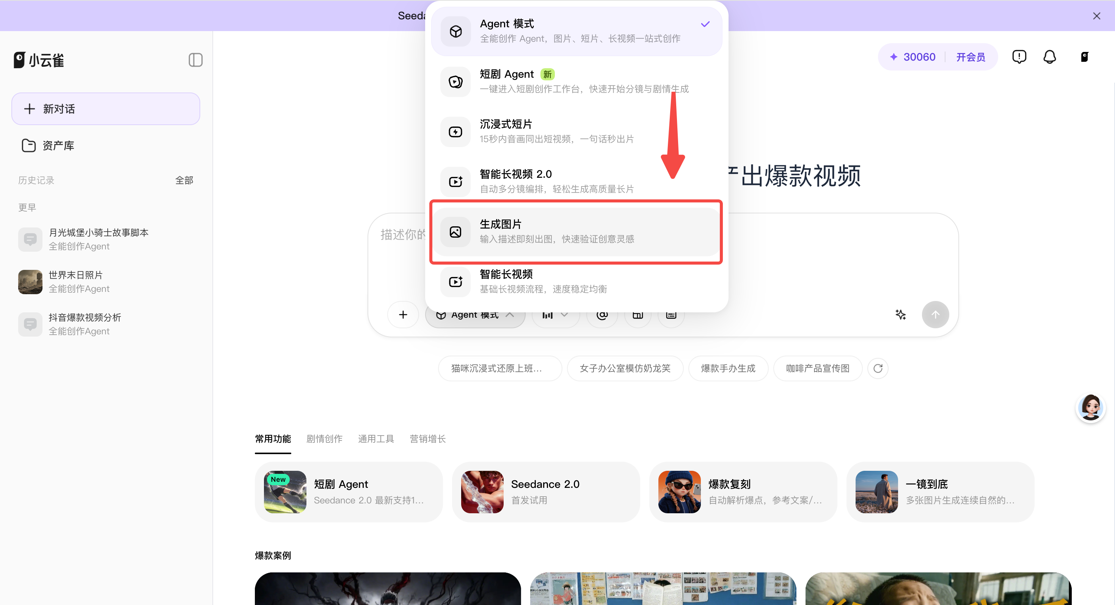Collapse the Agent 模式 dropdown

click(x=475, y=315)
